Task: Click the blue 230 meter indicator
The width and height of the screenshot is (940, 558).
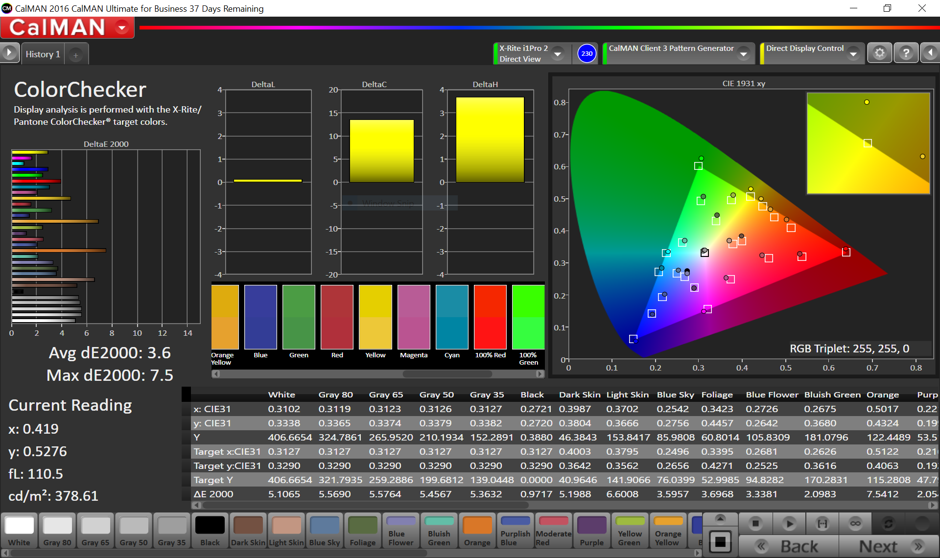Action: [x=587, y=53]
